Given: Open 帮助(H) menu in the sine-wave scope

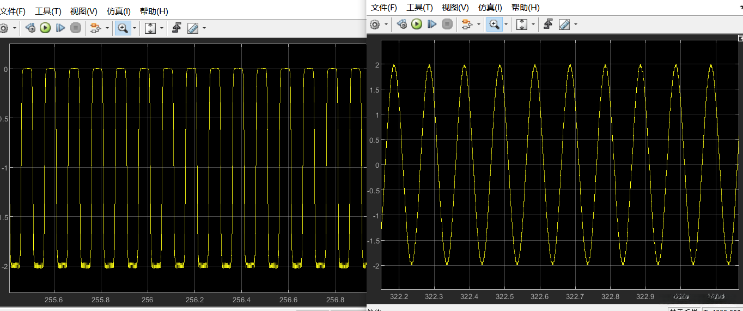Looking at the screenshot, I should (x=525, y=8).
